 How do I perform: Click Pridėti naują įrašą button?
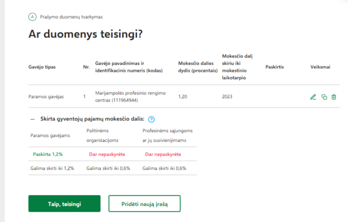point(144,203)
